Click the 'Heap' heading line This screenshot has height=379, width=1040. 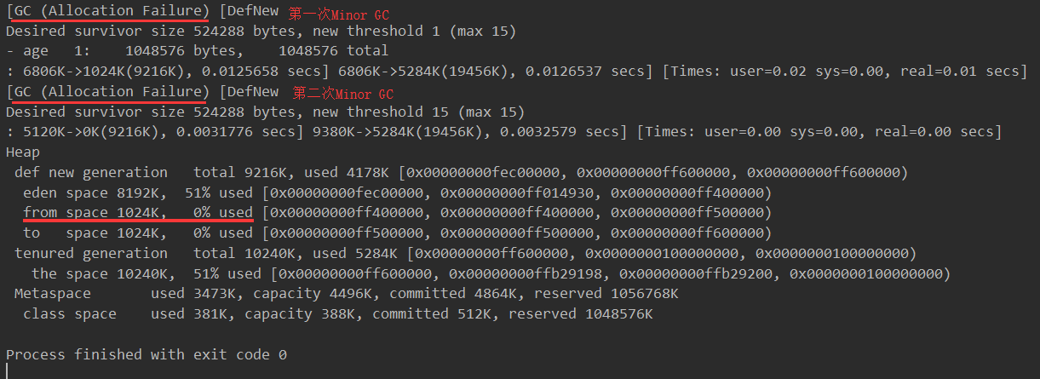(x=23, y=152)
